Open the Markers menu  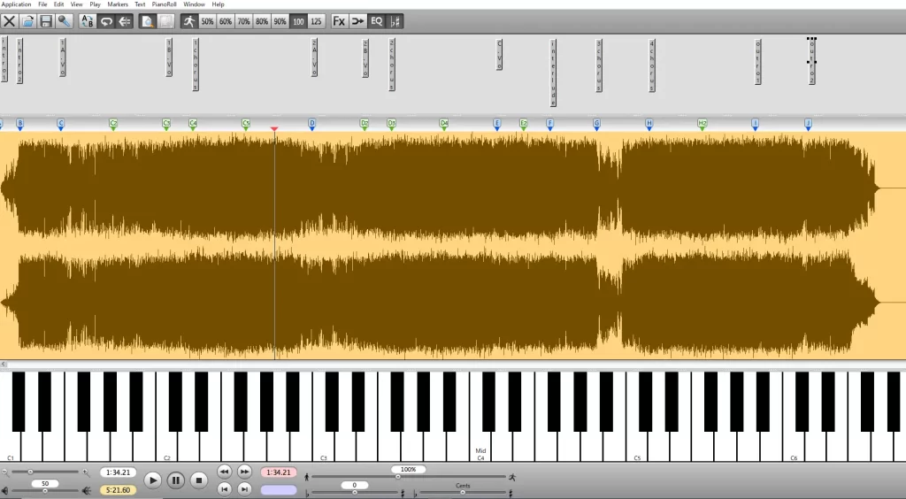pos(117,4)
